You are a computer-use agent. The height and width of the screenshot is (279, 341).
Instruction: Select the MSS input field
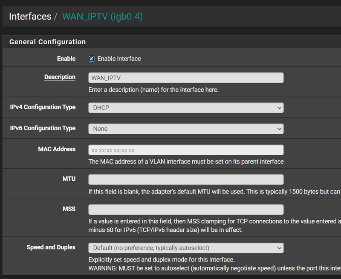coord(186,210)
